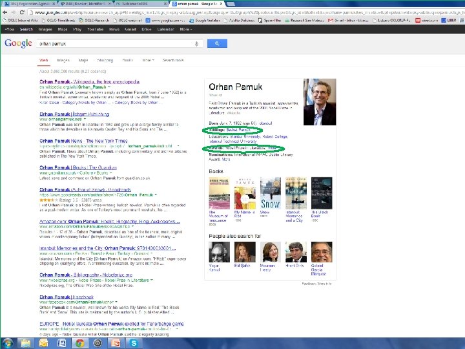Switch to the ISNI Bowker Identifier tab

coord(85,4)
